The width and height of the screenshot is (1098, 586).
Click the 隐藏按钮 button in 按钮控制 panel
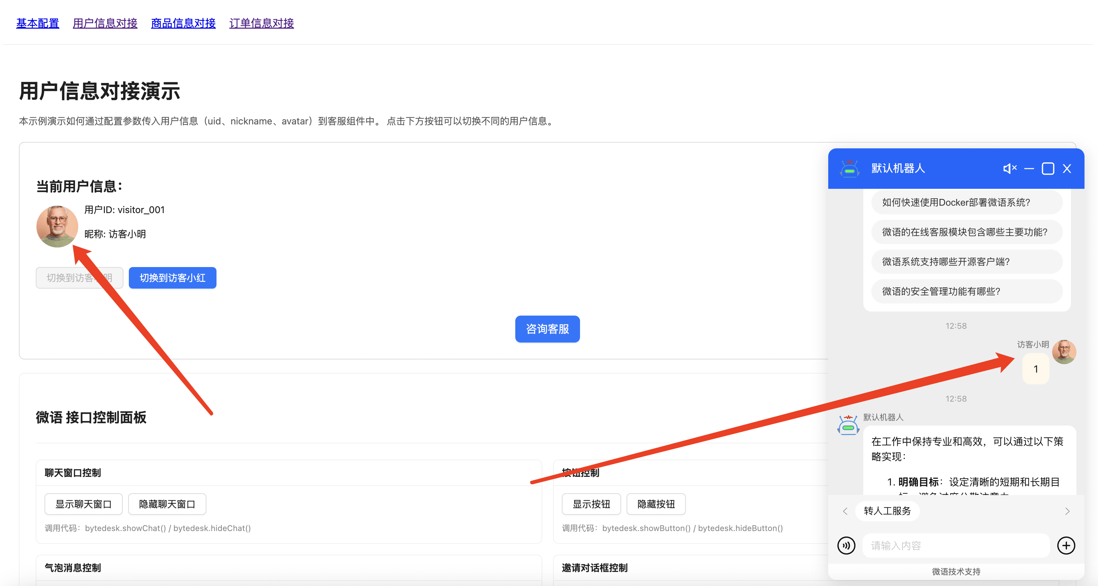[656, 504]
